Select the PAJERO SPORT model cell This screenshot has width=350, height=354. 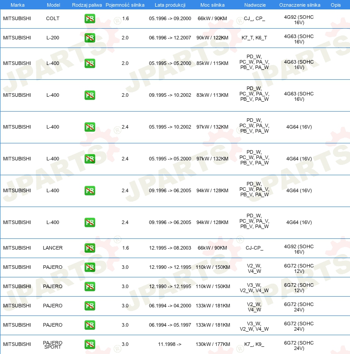[53, 345]
